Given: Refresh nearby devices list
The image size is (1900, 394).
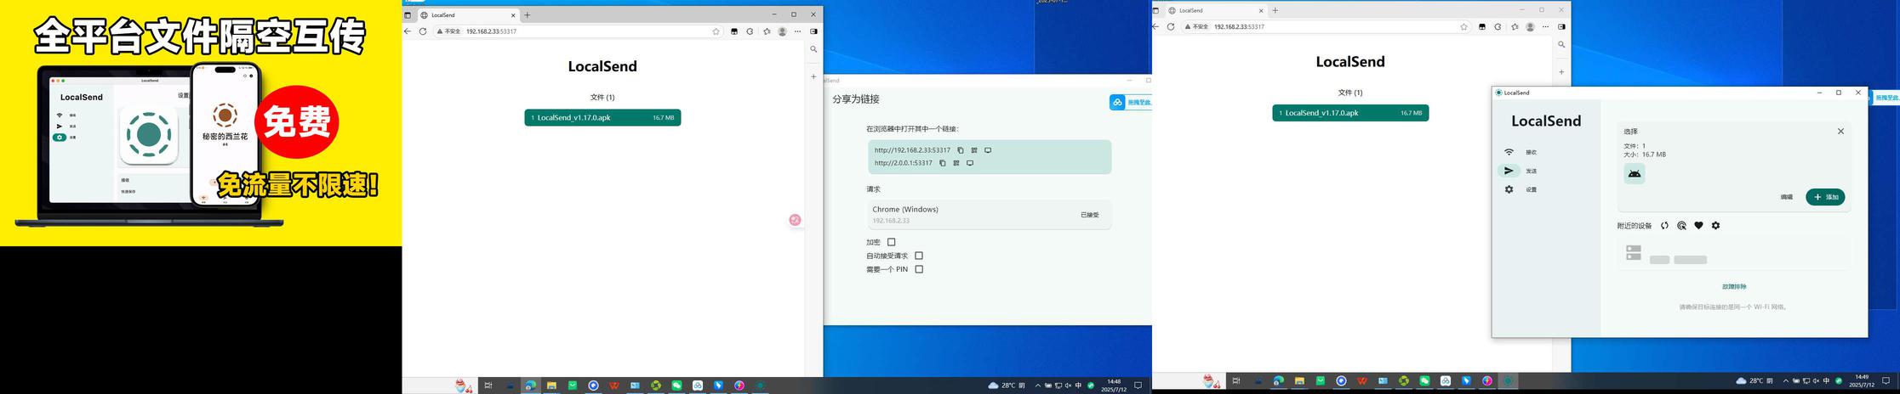Looking at the screenshot, I should click(1664, 226).
